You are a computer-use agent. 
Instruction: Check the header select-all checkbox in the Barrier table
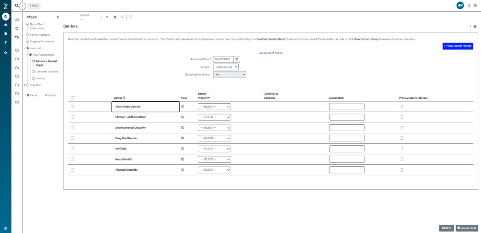pyautogui.click(x=72, y=98)
